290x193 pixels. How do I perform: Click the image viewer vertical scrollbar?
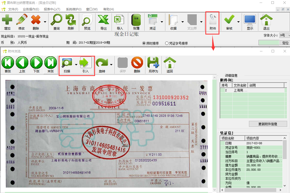(214, 134)
